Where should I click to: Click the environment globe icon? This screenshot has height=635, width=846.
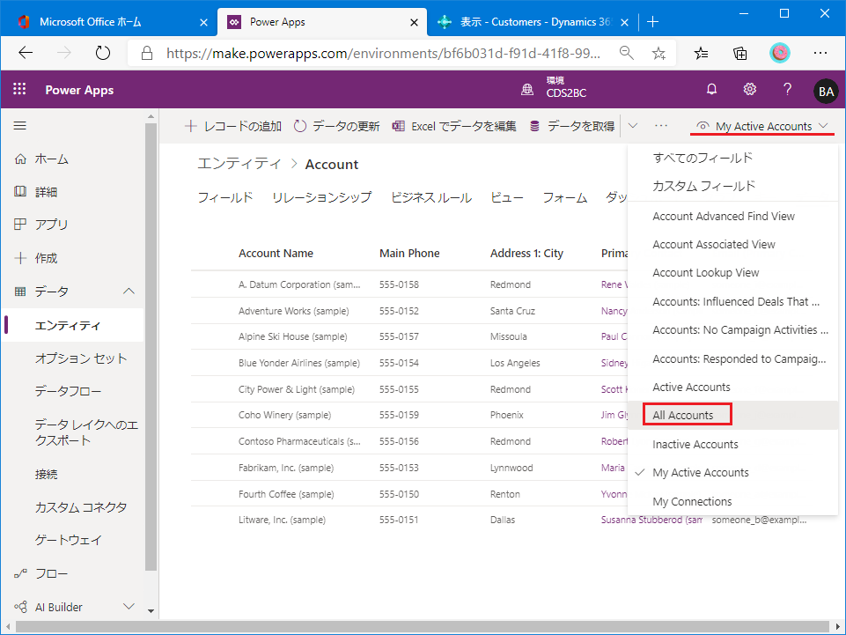527,90
